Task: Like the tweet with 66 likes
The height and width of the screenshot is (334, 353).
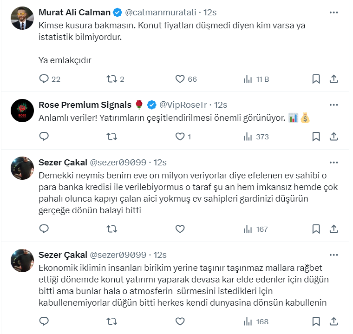Action: [x=180, y=79]
